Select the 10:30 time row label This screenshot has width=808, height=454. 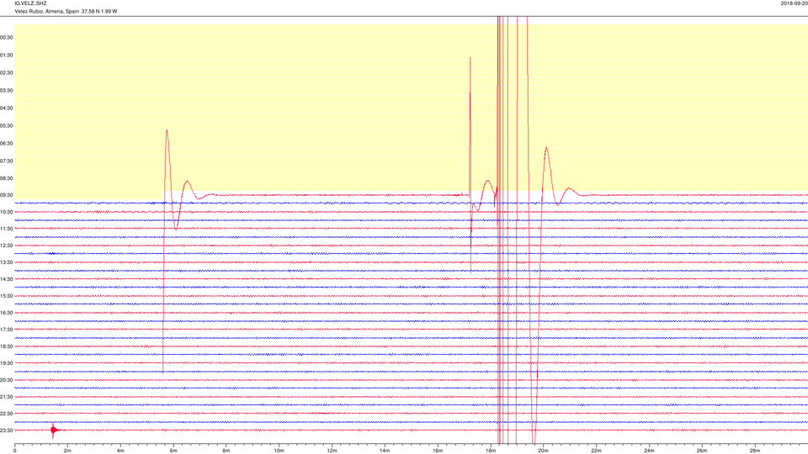6,212
